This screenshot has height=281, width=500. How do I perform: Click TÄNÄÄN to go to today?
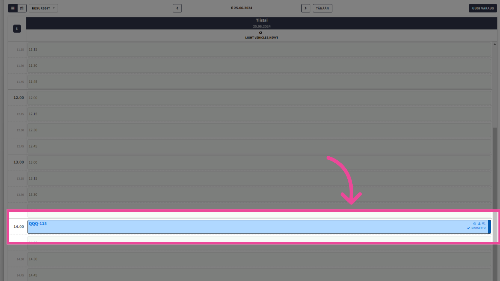coord(322,8)
